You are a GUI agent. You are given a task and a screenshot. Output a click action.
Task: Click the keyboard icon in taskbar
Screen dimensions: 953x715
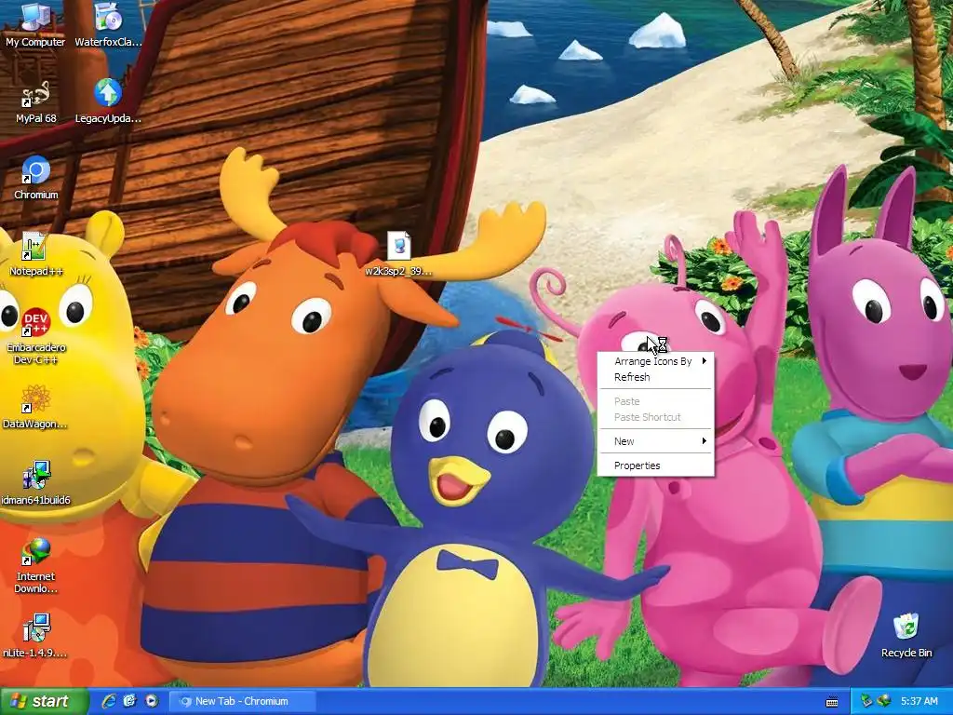click(x=832, y=702)
